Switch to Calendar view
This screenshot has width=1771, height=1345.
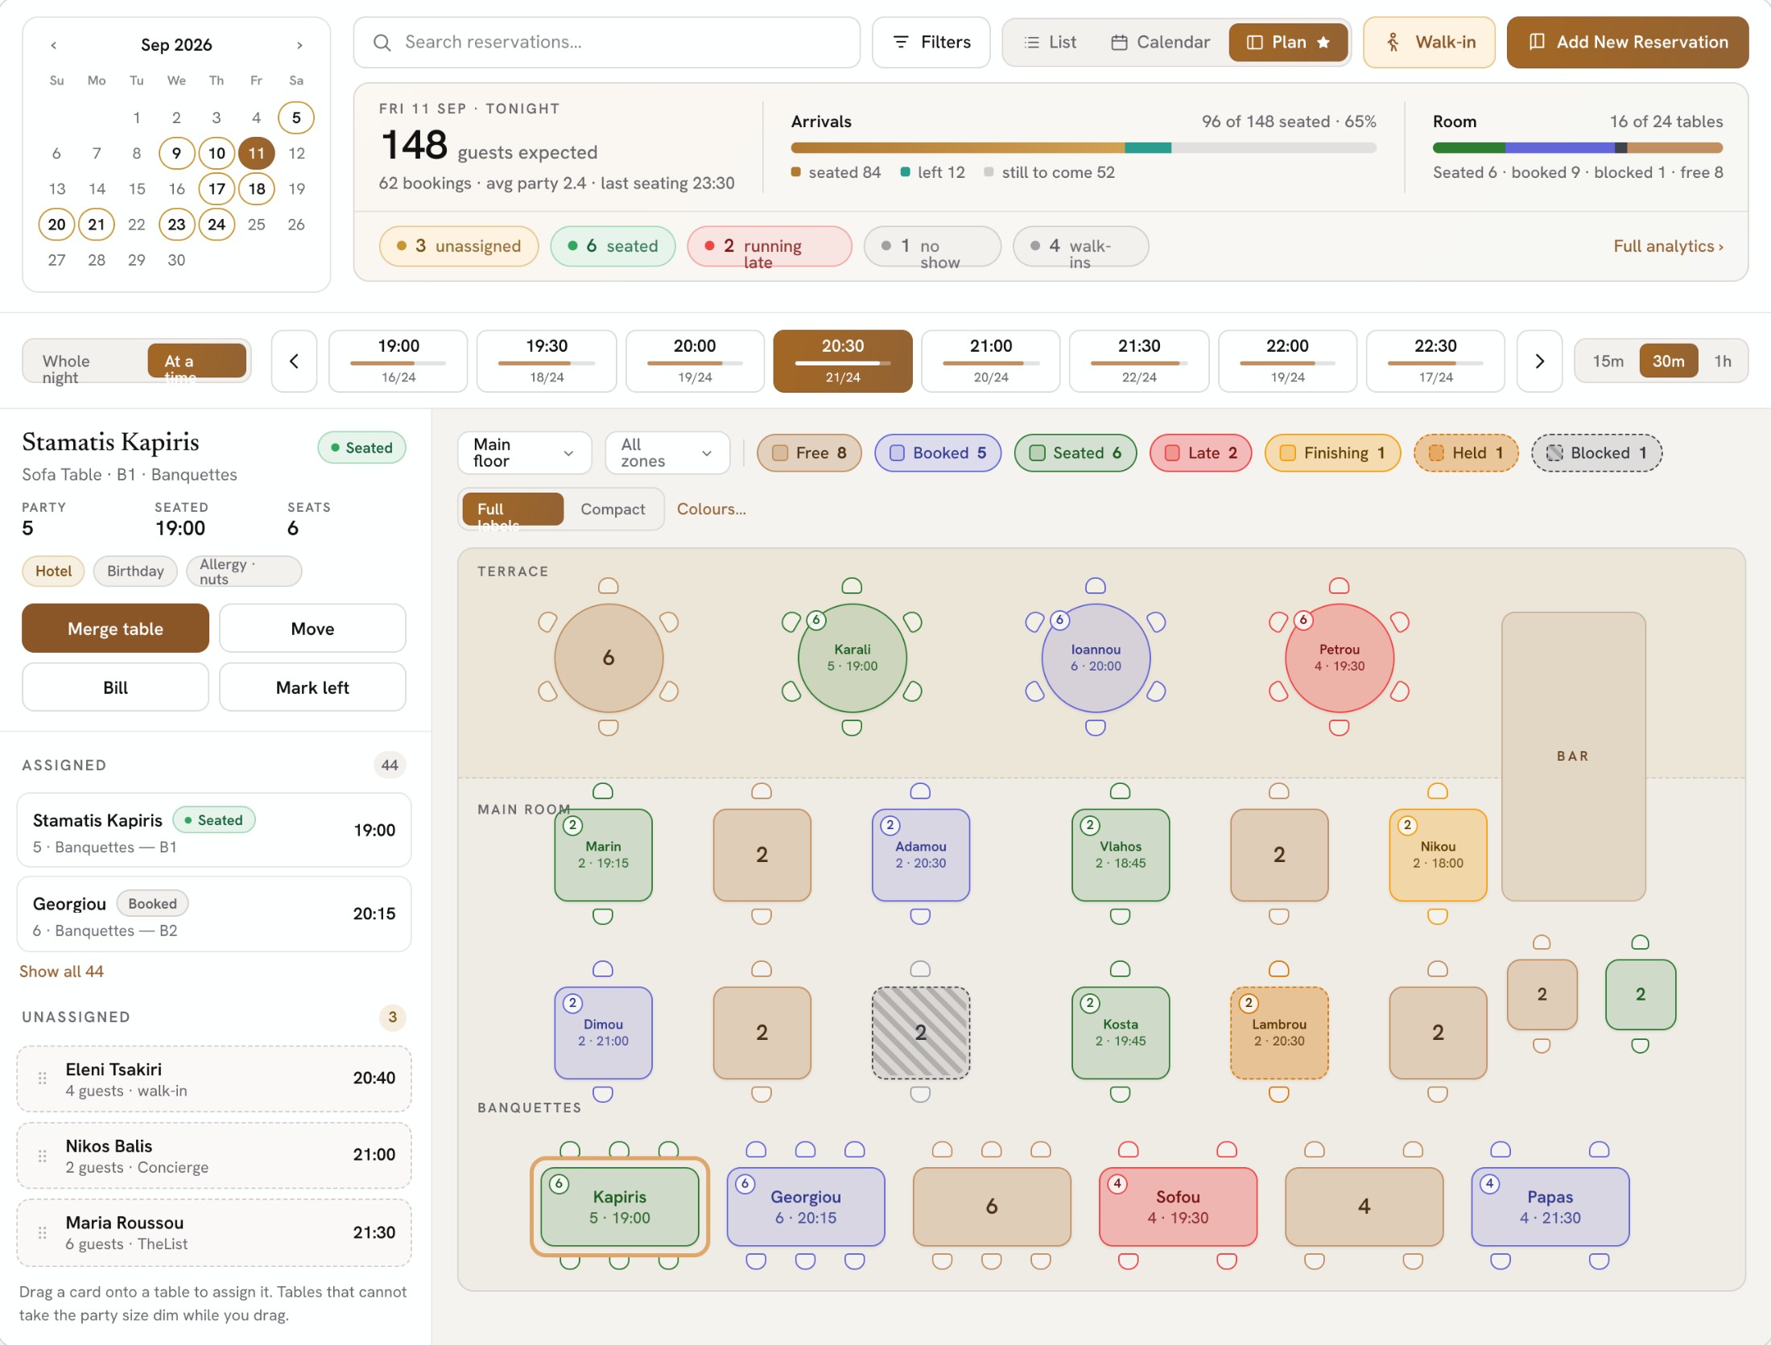tap(1160, 43)
